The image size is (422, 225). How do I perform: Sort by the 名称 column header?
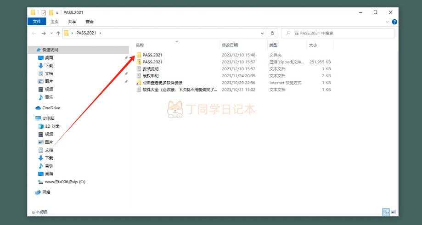tap(140, 45)
